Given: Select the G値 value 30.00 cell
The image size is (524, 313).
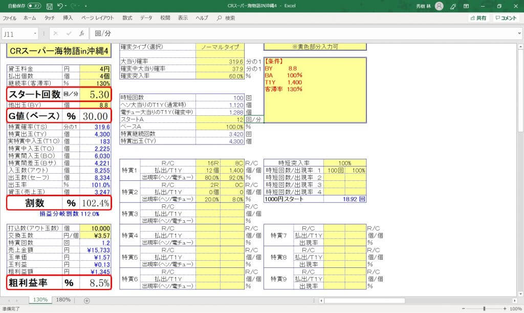Looking at the screenshot, I should click(95, 116).
